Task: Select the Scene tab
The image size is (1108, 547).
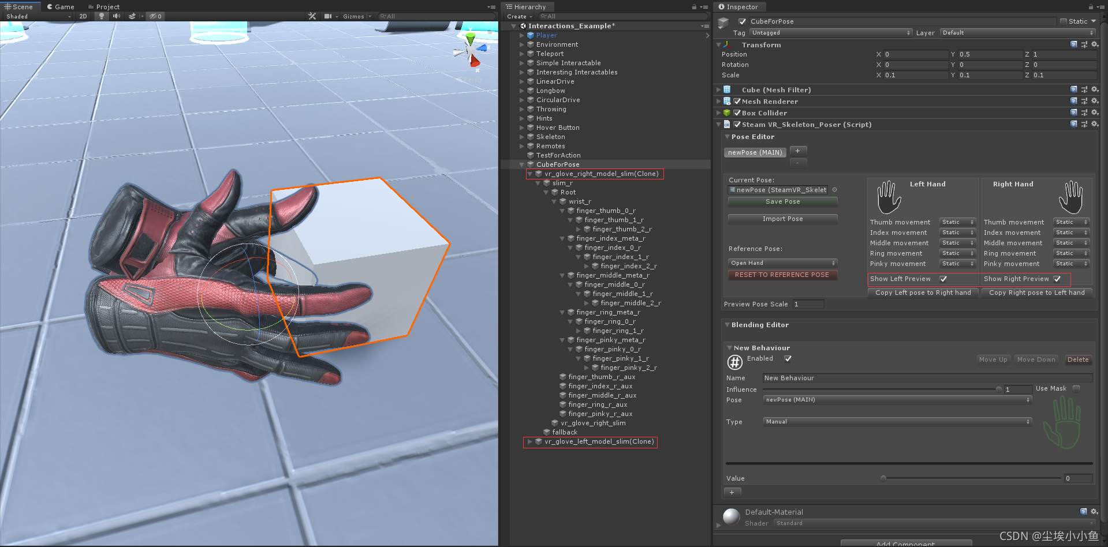Action: [19, 7]
